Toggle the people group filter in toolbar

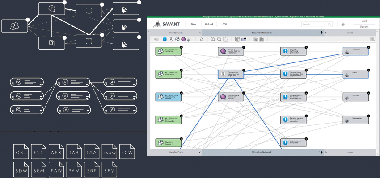point(177,39)
